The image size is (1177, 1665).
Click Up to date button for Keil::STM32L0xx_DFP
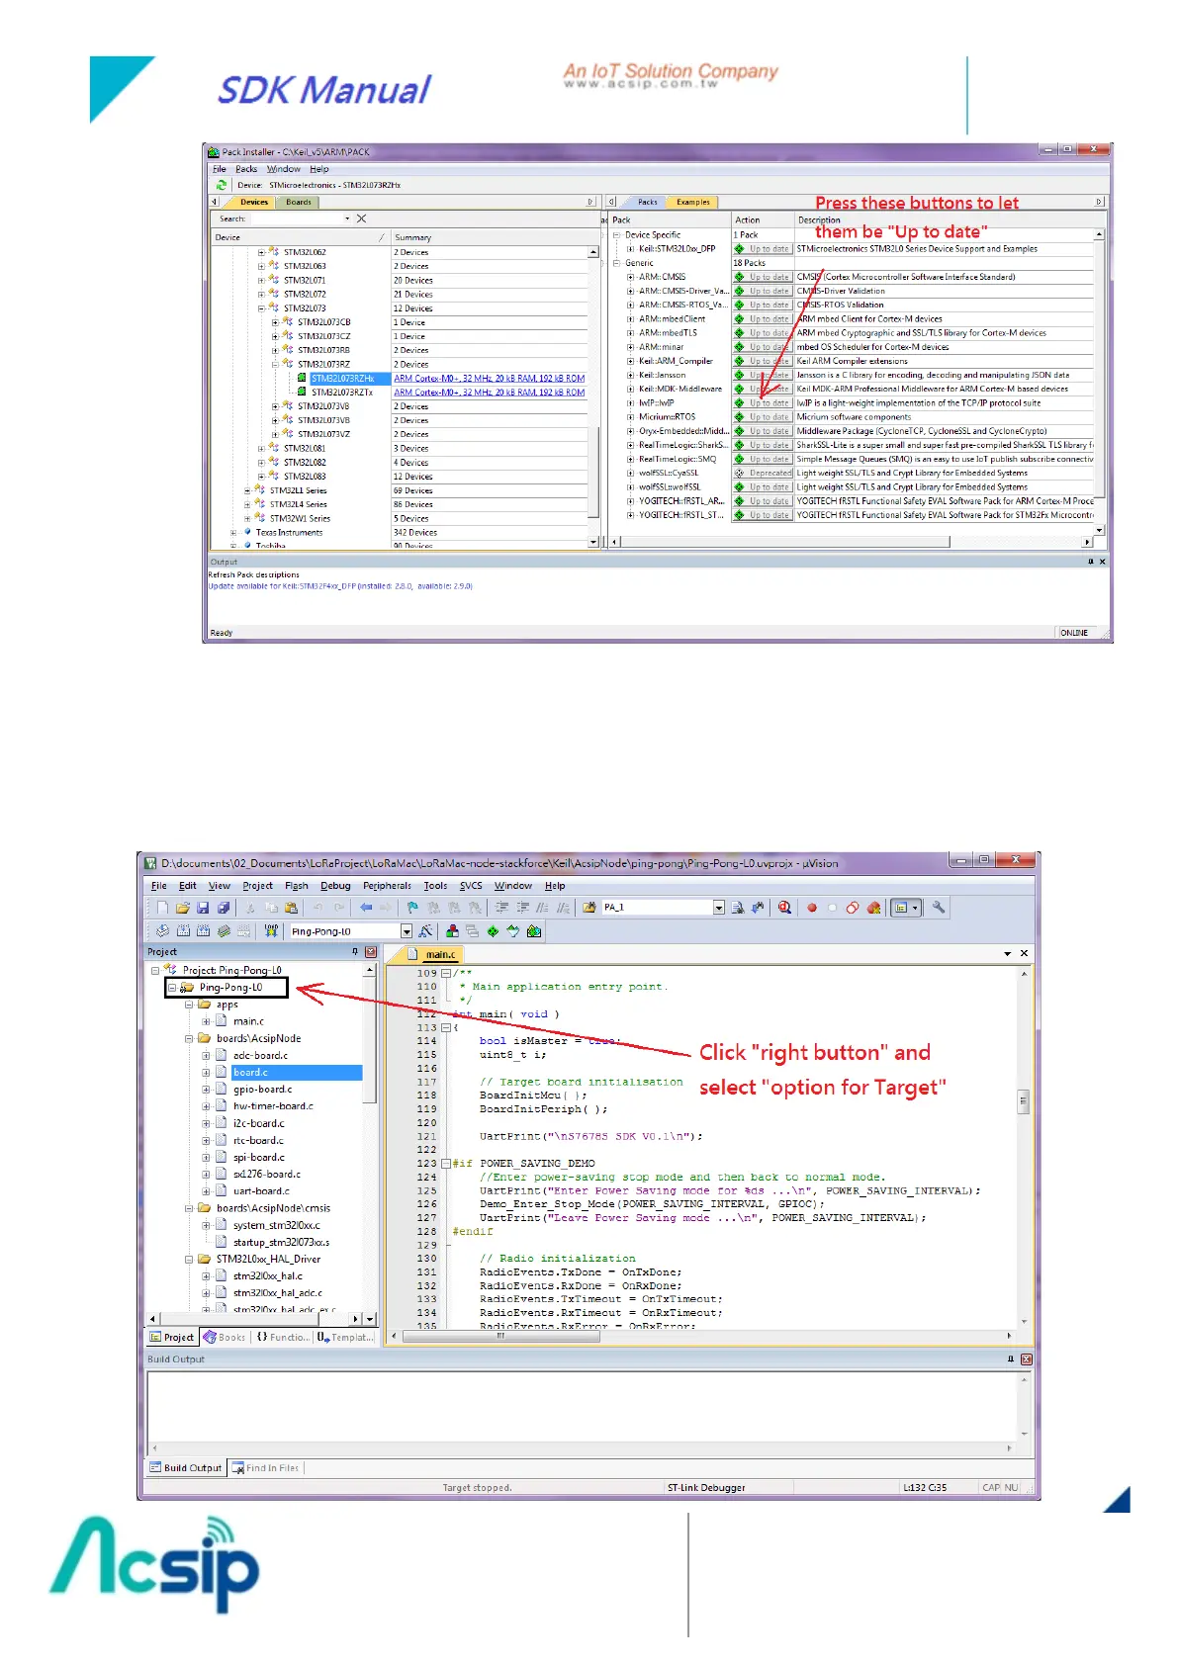coord(763,249)
